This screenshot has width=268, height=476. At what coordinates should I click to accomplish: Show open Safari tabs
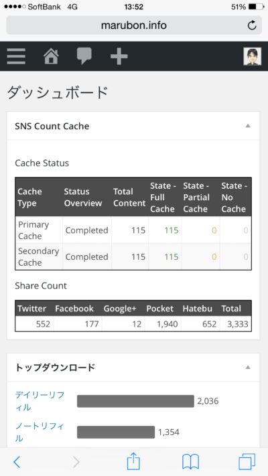point(247,462)
